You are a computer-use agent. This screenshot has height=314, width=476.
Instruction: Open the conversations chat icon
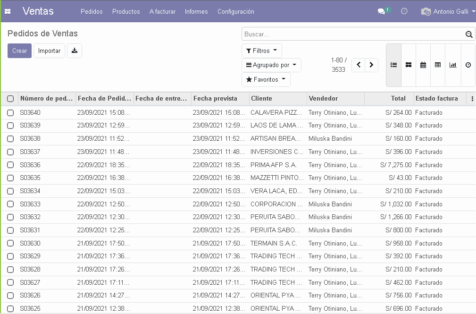click(381, 11)
